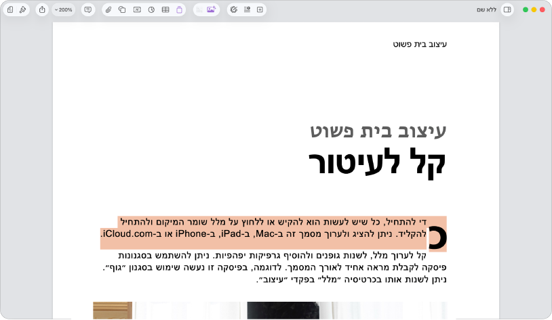Click gray subtitle עיצוב בית פשוט
Viewport: 552px width, 320px height.
point(378,131)
